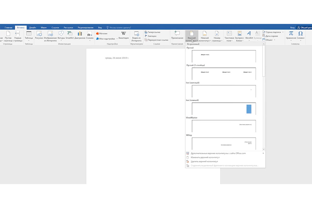Select the WordArt icon

(x=249, y=33)
